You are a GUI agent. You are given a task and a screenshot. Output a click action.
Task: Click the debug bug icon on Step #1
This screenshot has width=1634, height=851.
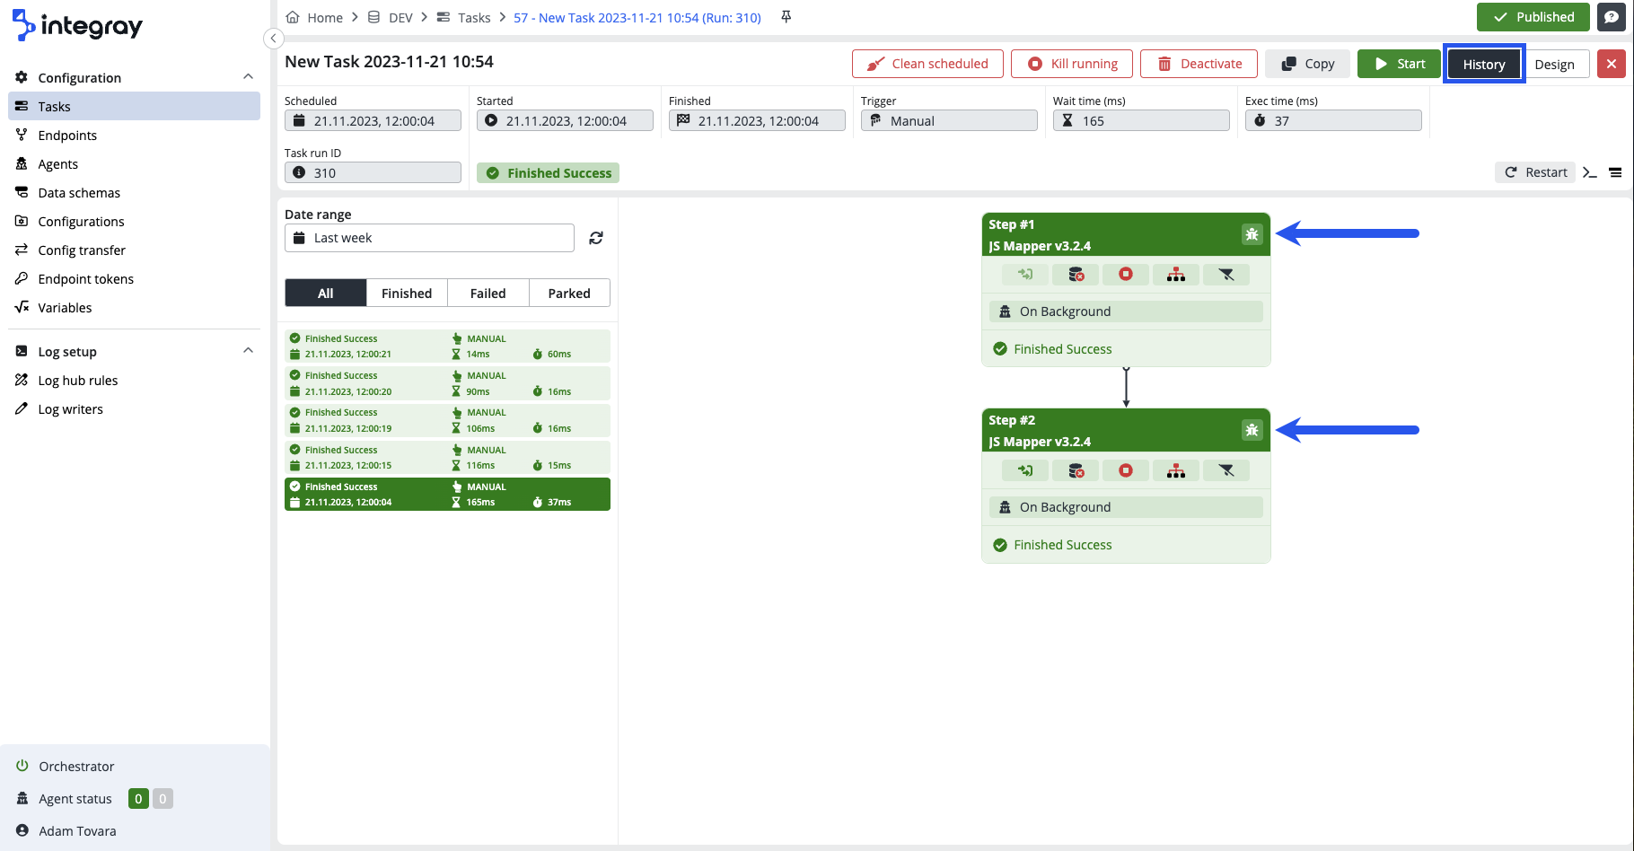tap(1252, 234)
